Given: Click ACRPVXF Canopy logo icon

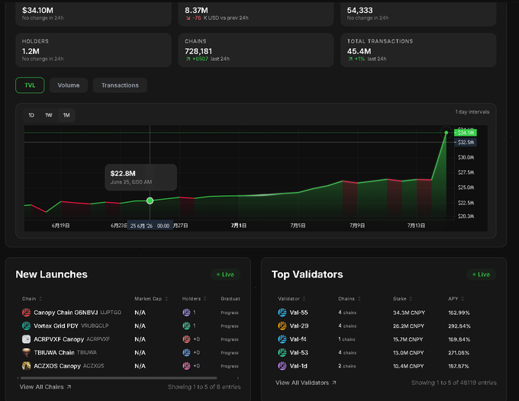Looking at the screenshot, I should pos(26,339).
